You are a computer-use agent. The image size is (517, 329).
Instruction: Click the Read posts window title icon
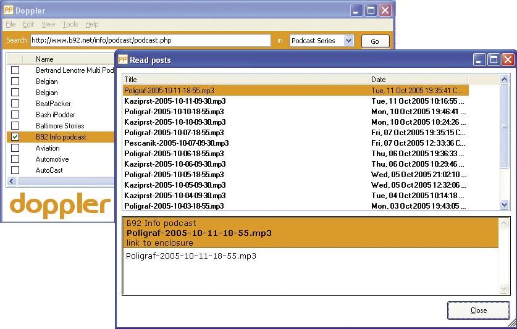point(123,59)
